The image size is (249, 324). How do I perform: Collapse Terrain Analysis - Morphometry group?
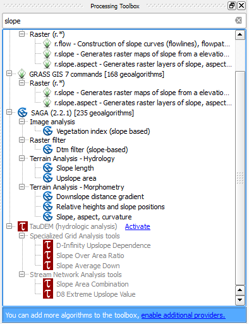[x=22, y=187]
